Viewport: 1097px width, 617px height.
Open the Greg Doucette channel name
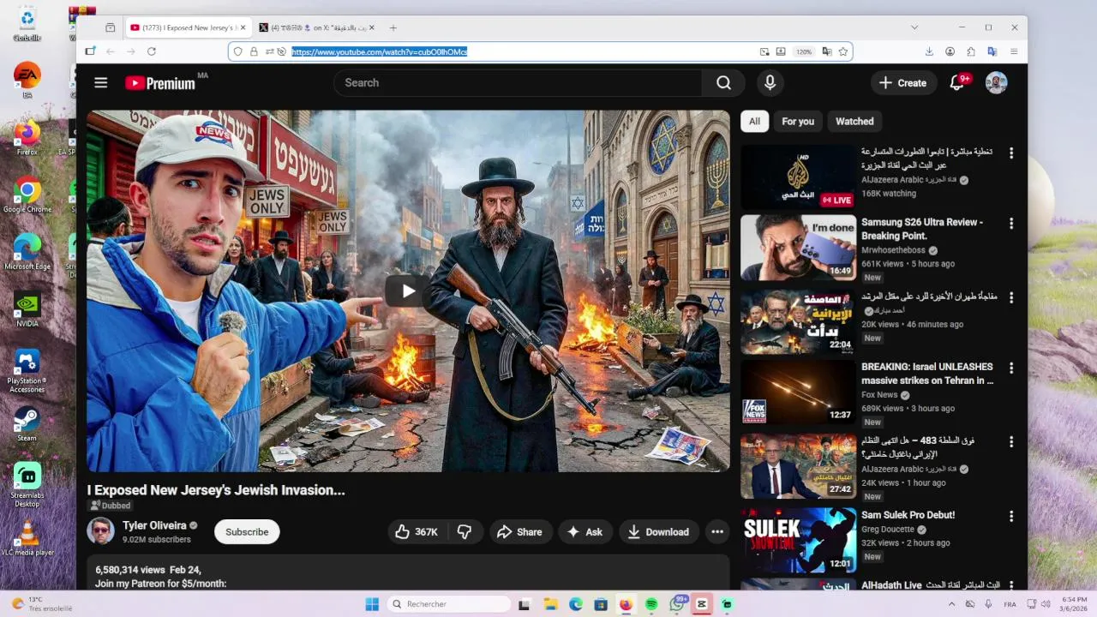(888, 530)
